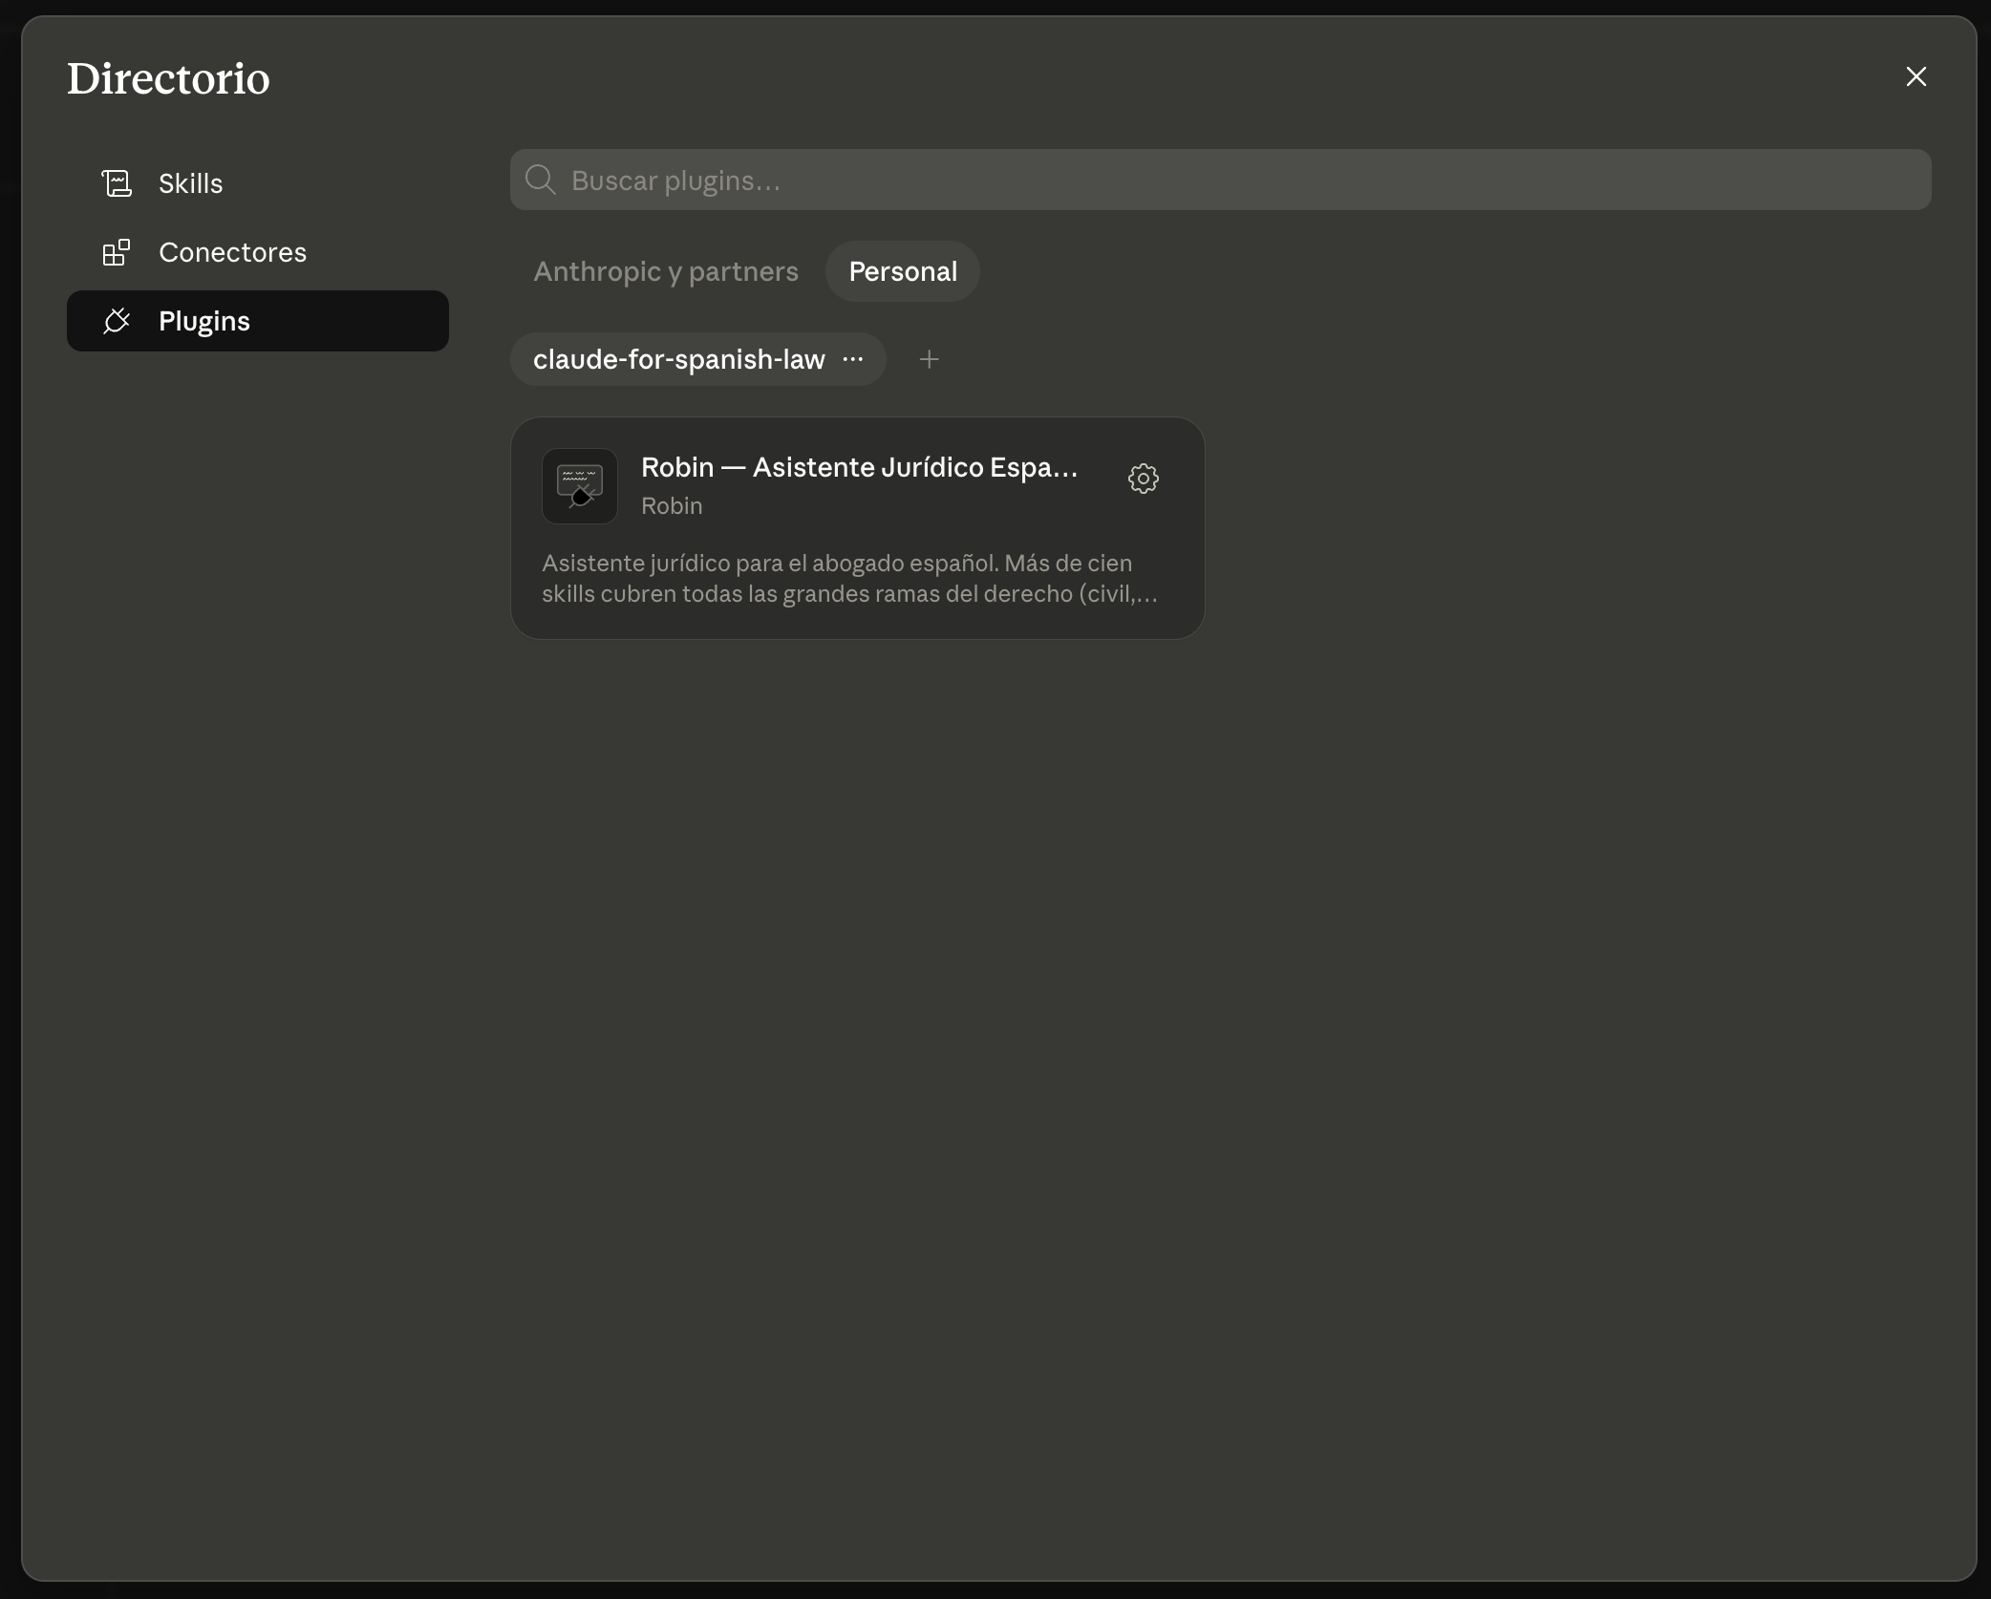1991x1599 pixels.
Task: Click the Plugins plug icon
Action: (x=117, y=321)
